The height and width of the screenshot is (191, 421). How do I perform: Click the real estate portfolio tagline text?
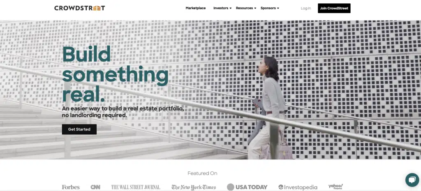(123, 112)
